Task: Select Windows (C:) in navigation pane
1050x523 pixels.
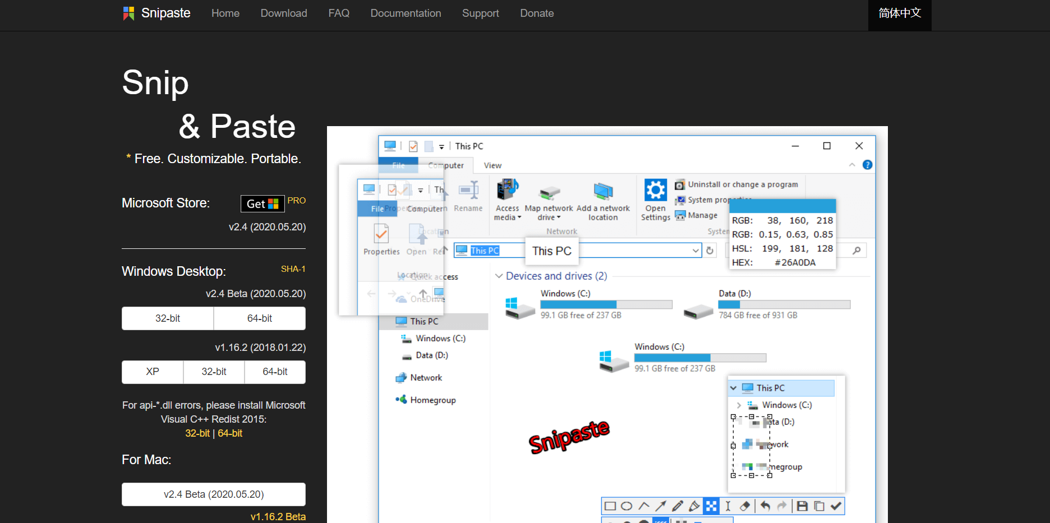Action: 433,339
